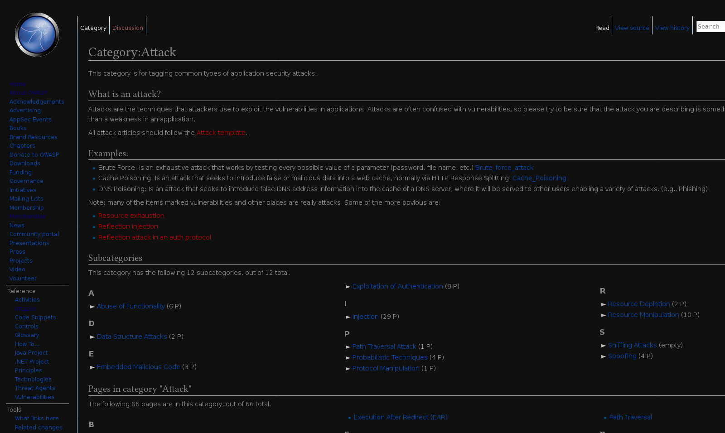The height and width of the screenshot is (433, 725).
Task: Open the Injection category link
Action: point(366,317)
